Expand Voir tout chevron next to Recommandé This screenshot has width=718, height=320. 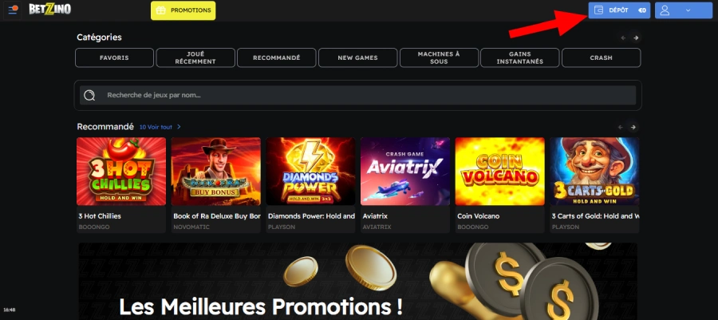tap(179, 127)
